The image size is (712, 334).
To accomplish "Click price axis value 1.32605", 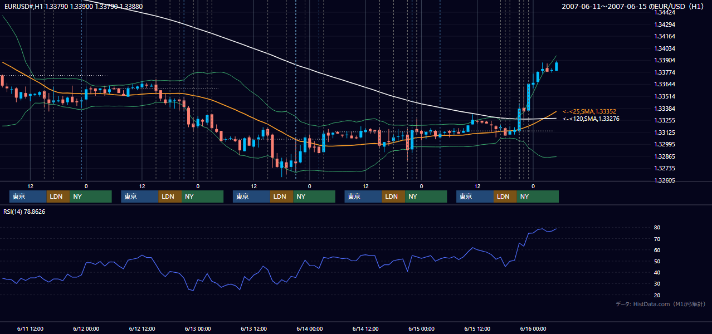I will point(665,180).
